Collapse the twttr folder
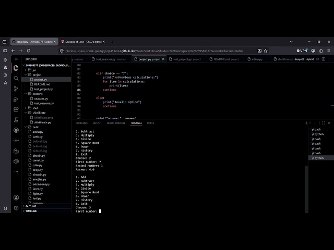The height and width of the screenshot is (250, 334). tap(26, 127)
